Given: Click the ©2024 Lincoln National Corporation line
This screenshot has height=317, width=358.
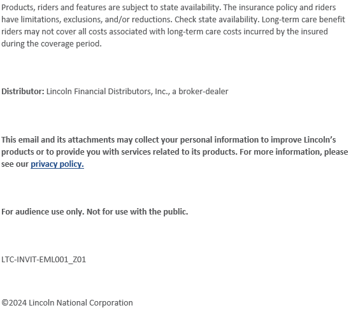Looking at the screenshot, I should tap(67, 303).
